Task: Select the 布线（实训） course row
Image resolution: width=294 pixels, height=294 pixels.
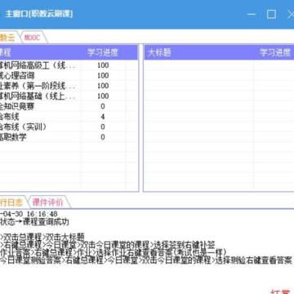Action: click(x=69, y=127)
